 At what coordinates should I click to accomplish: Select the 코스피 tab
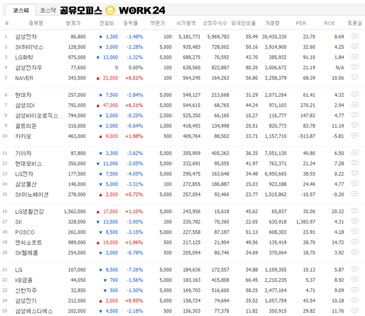(21, 10)
